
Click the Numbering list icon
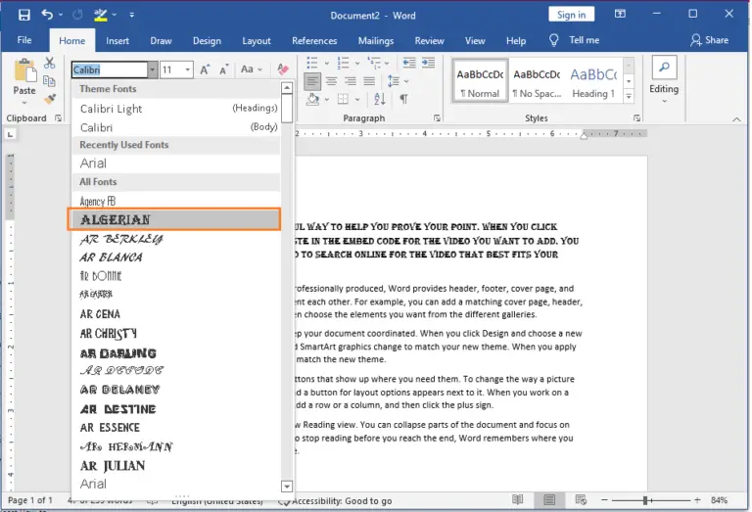pyautogui.click(x=343, y=63)
